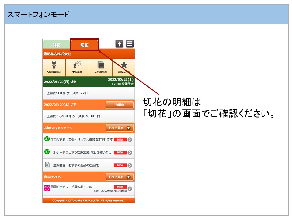Click chevron arrow on おすすめ商品のご案内 row
This screenshot has height=219, width=292.
tap(130, 165)
